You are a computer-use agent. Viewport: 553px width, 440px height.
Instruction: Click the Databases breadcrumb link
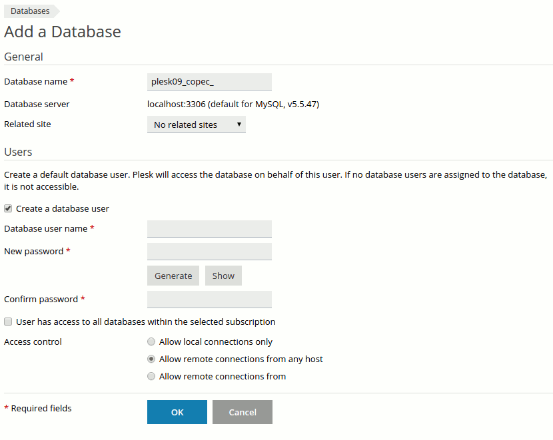pyautogui.click(x=30, y=11)
